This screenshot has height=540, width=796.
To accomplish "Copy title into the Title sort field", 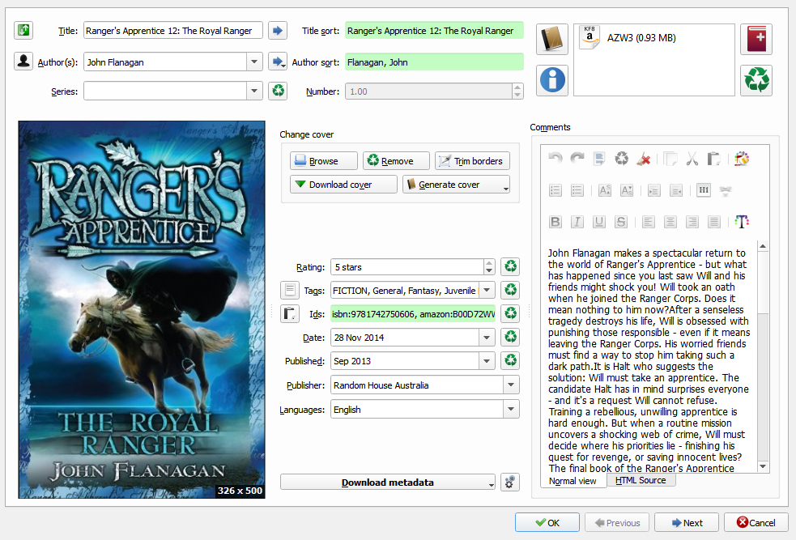I will coord(278,31).
